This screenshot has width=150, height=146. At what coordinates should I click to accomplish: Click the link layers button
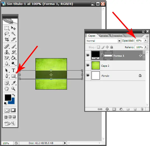click(x=100, y=109)
